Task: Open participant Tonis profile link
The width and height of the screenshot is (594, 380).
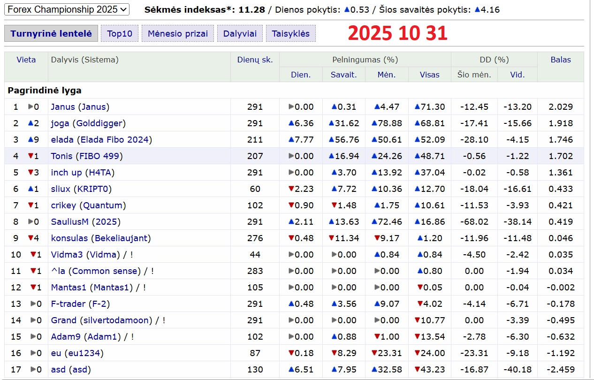Action: 61,156
